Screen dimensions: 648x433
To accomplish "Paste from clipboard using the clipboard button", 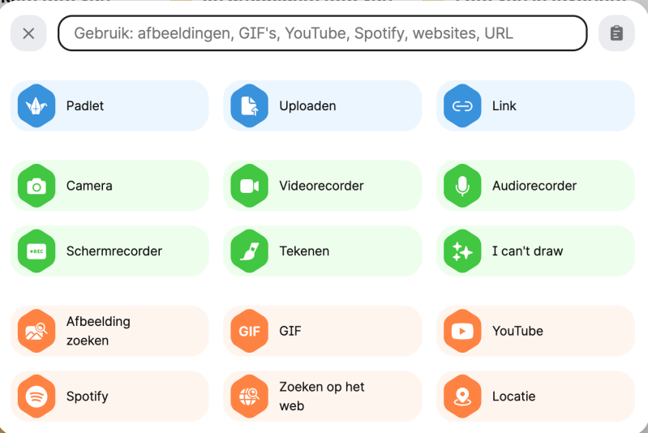I will tap(616, 33).
